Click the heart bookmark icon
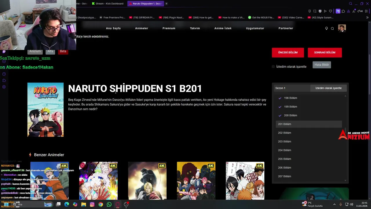 [330, 11]
